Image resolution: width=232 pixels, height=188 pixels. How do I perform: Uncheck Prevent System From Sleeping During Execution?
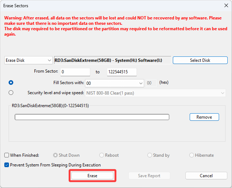click(x=7, y=165)
